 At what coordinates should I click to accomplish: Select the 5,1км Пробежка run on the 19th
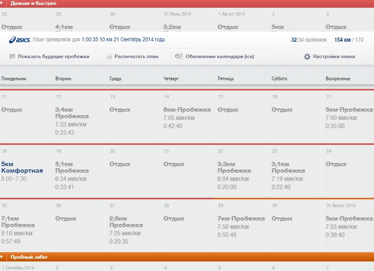pyautogui.click(x=72, y=167)
